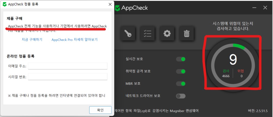Click the 네트워크 드라이브 보호 label
Image resolution: width=273 pixels, height=117 pixels.
click(x=143, y=96)
